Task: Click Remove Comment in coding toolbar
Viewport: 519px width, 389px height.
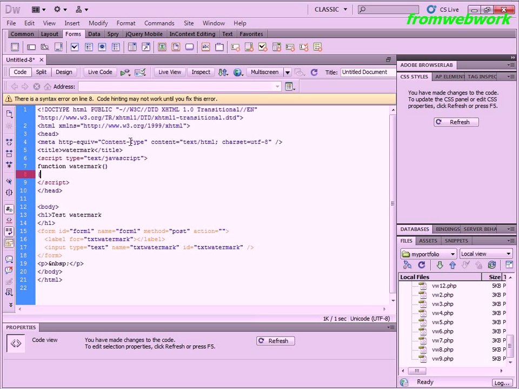Action: [x=9, y=270]
